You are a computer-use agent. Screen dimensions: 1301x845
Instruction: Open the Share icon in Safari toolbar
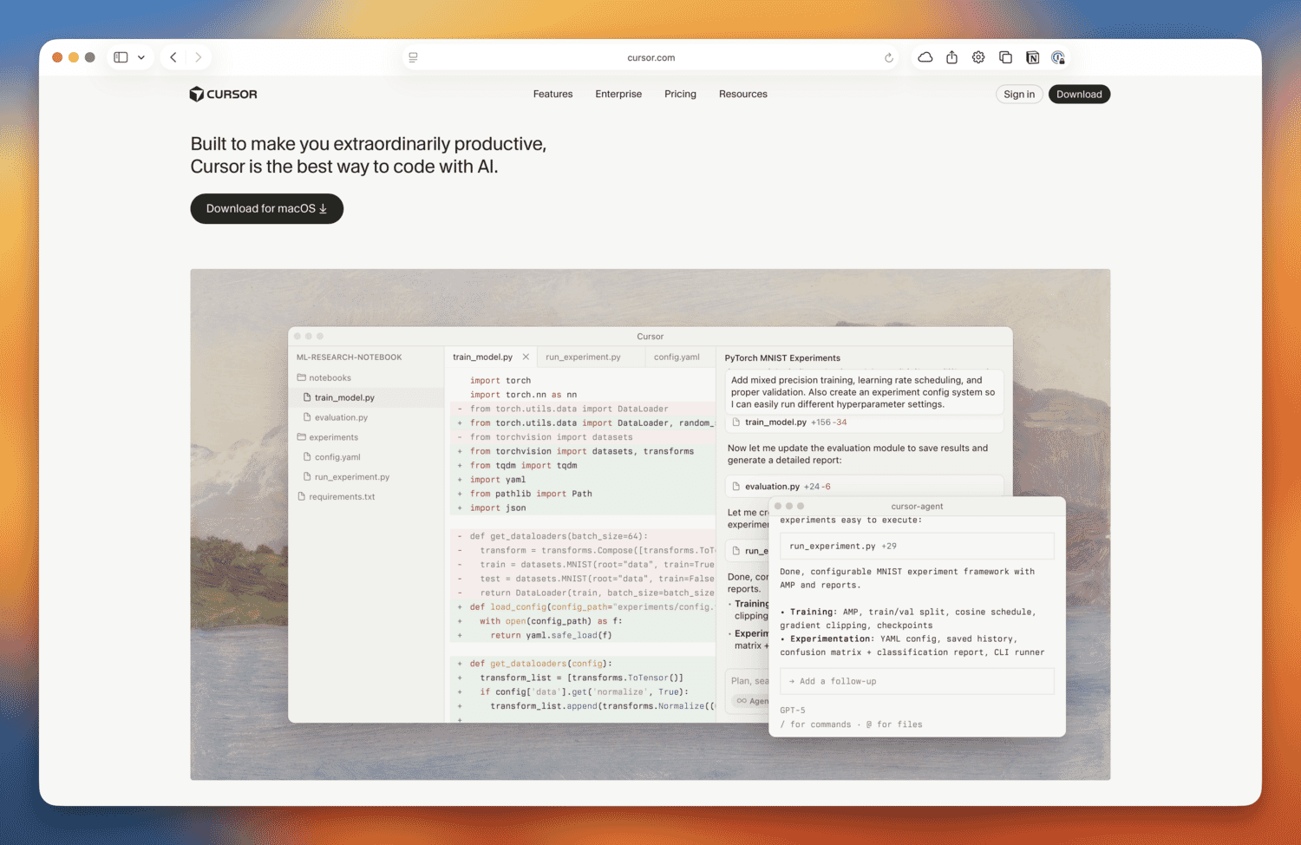[951, 57]
